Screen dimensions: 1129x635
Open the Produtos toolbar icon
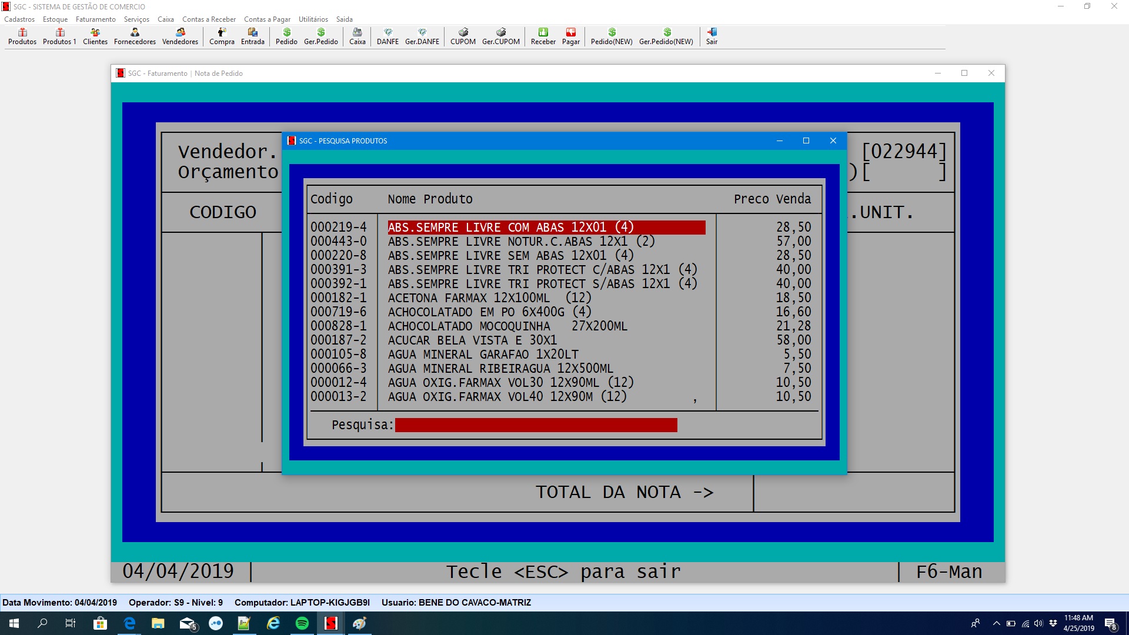coord(22,36)
